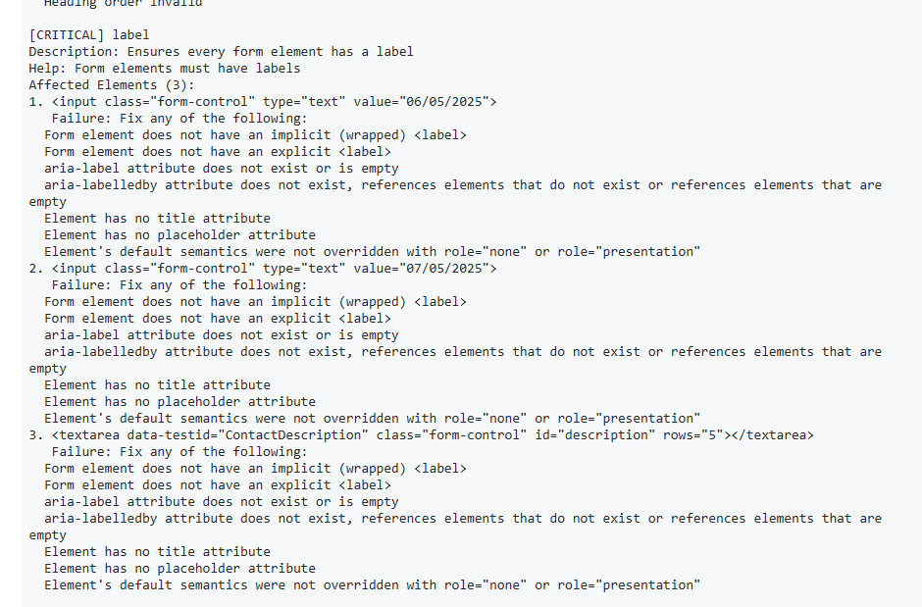Click the input element with value "06/05/2025"

(275, 101)
